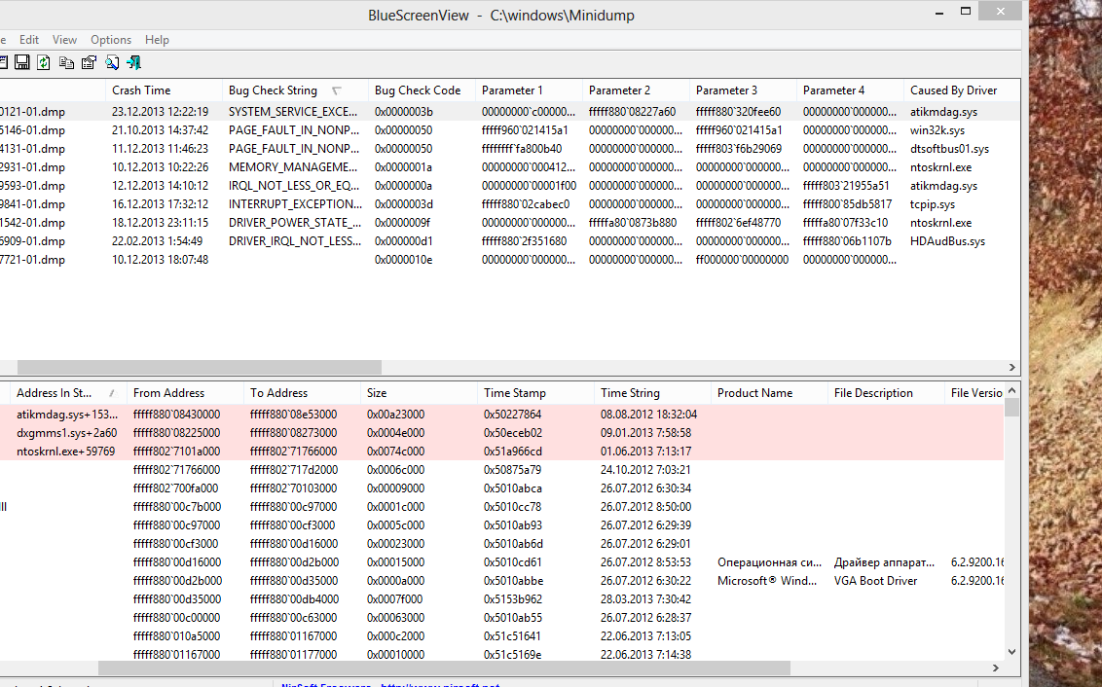Click lower pane horizontal scrollbar thumb
This screenshot has width=1102, height=687.
444,668
